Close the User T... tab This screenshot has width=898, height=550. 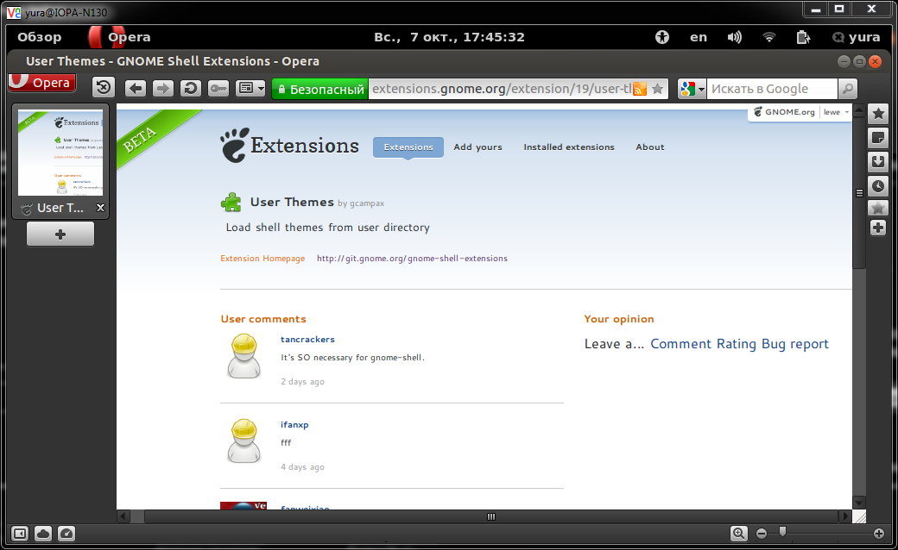[100, 208]
